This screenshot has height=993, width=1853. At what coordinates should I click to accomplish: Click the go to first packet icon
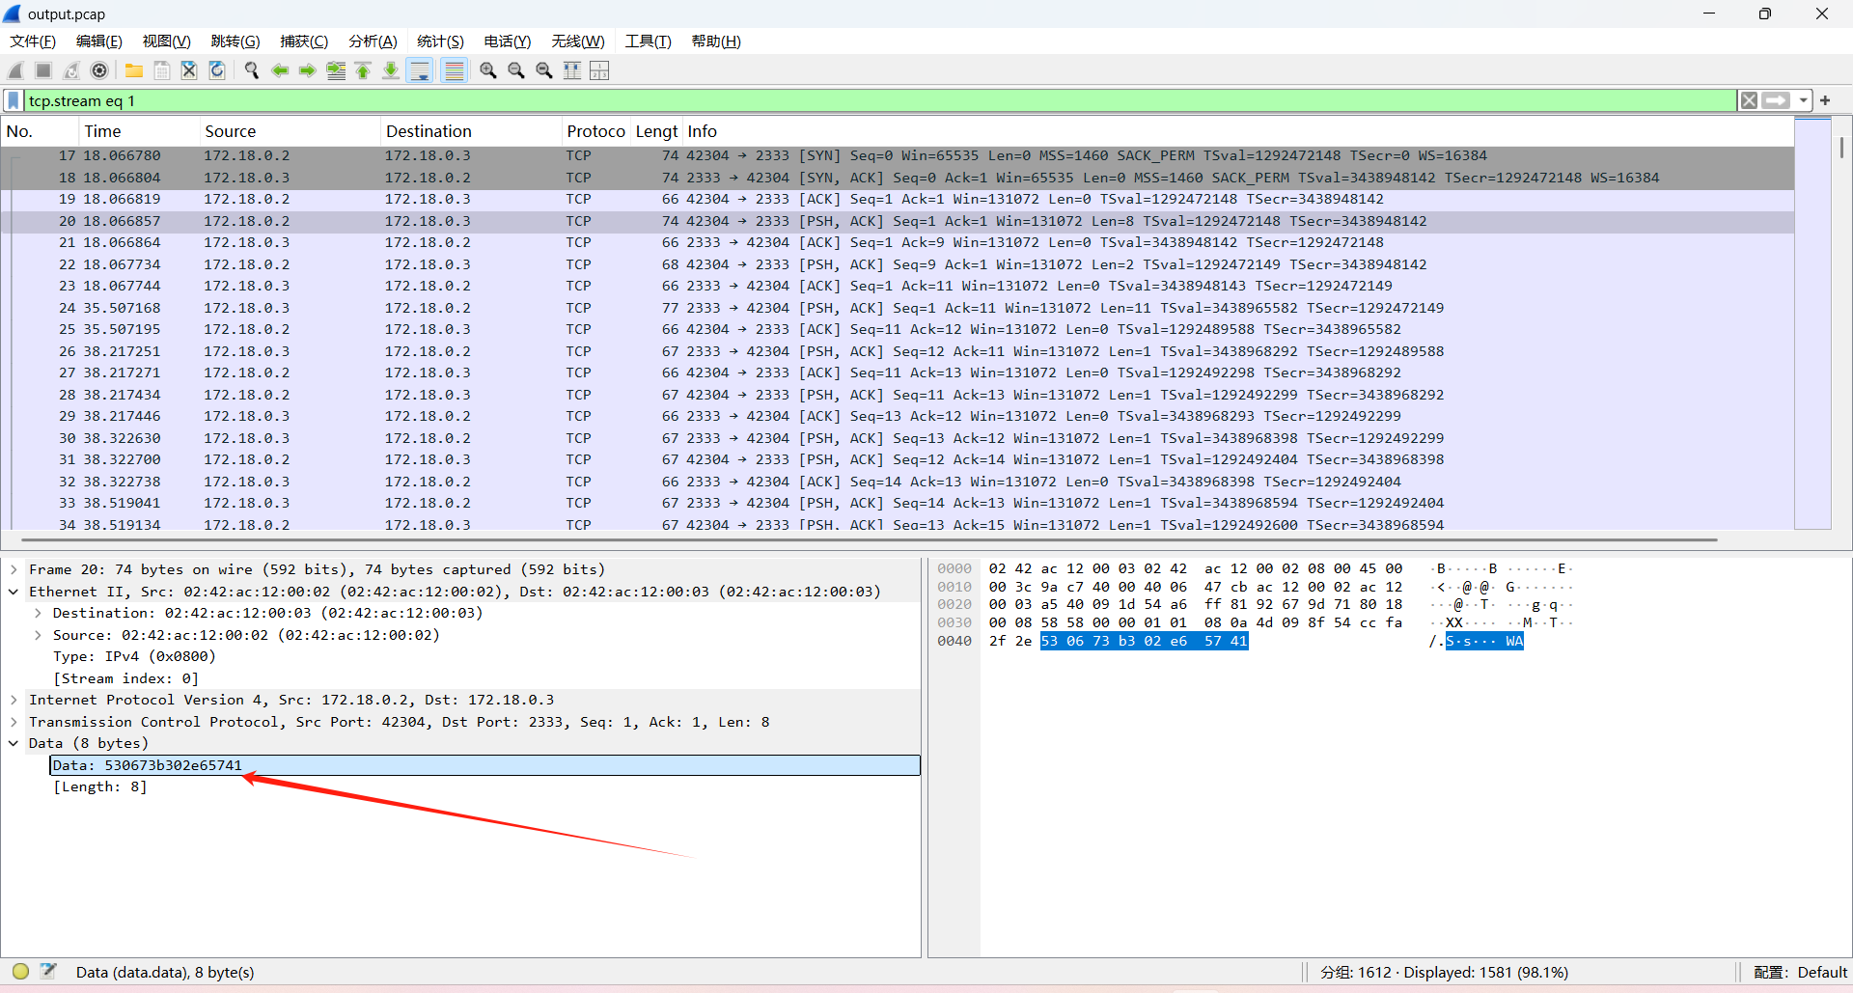(364, 70)
